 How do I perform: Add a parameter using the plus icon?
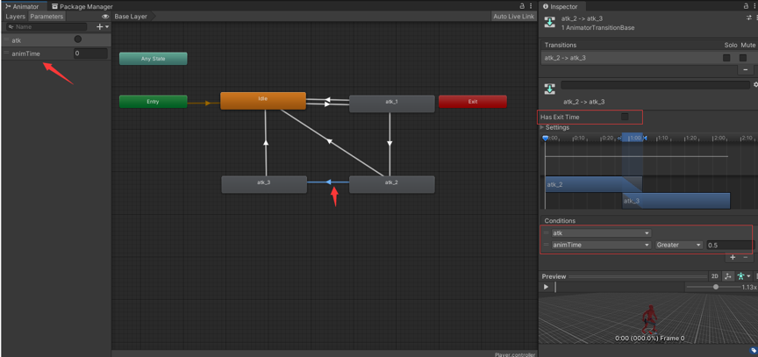100,27
